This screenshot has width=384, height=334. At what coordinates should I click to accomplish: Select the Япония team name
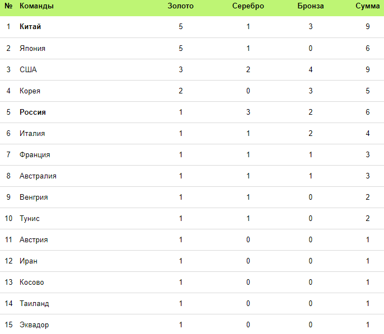tap(32, 48)
